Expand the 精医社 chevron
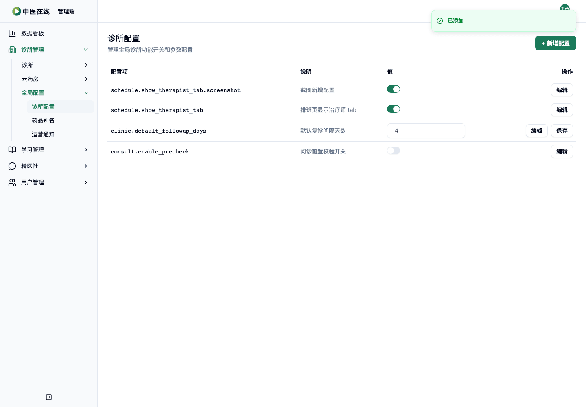The width and height of the screenshot is (586, 407). 86,166
